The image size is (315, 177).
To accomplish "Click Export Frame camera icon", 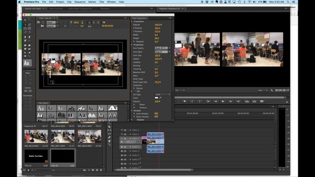I will click(262, 102).
